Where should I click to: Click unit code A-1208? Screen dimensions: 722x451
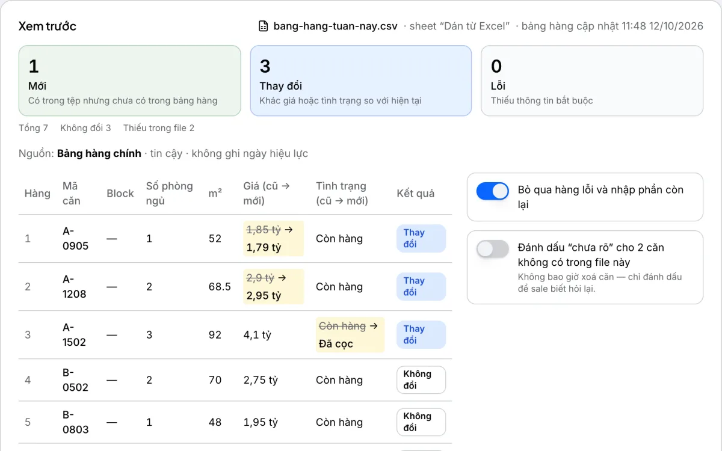75,287
